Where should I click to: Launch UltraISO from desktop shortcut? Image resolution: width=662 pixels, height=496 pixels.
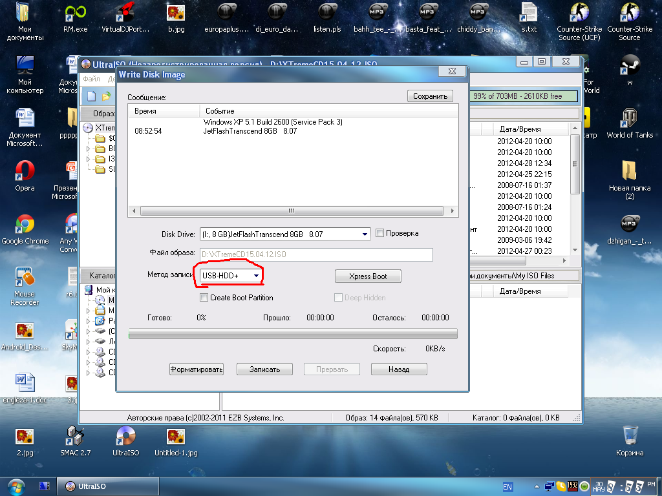coord(125,441)
